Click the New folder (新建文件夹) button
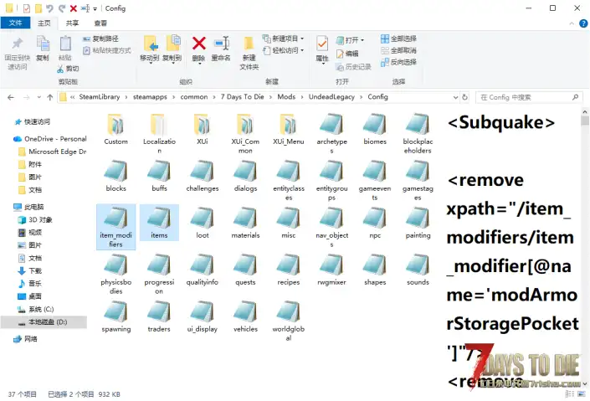Image resolution: width=590 pixels, height=401 pixels. click(249, 53)
